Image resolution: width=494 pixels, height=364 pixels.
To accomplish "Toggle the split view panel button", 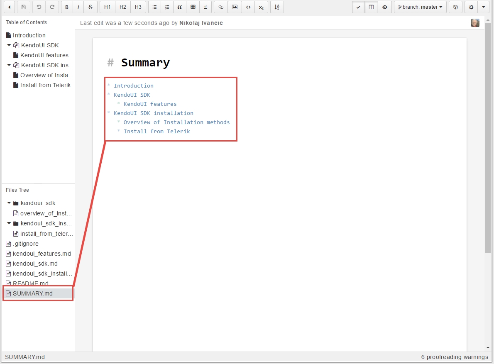I will (372, 7).
